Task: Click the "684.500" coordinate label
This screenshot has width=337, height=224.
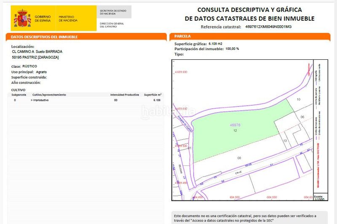Action: pyautogui.click(x=235, y=197)
